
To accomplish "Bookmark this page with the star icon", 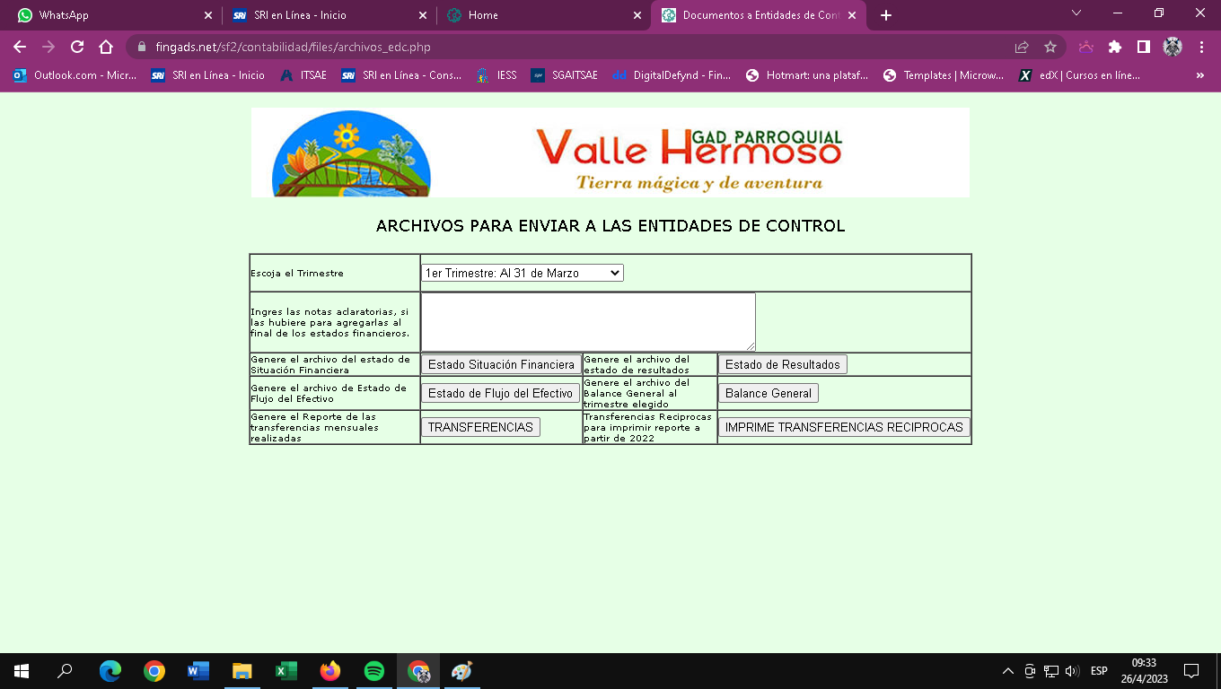I will tap(1050, 47).
